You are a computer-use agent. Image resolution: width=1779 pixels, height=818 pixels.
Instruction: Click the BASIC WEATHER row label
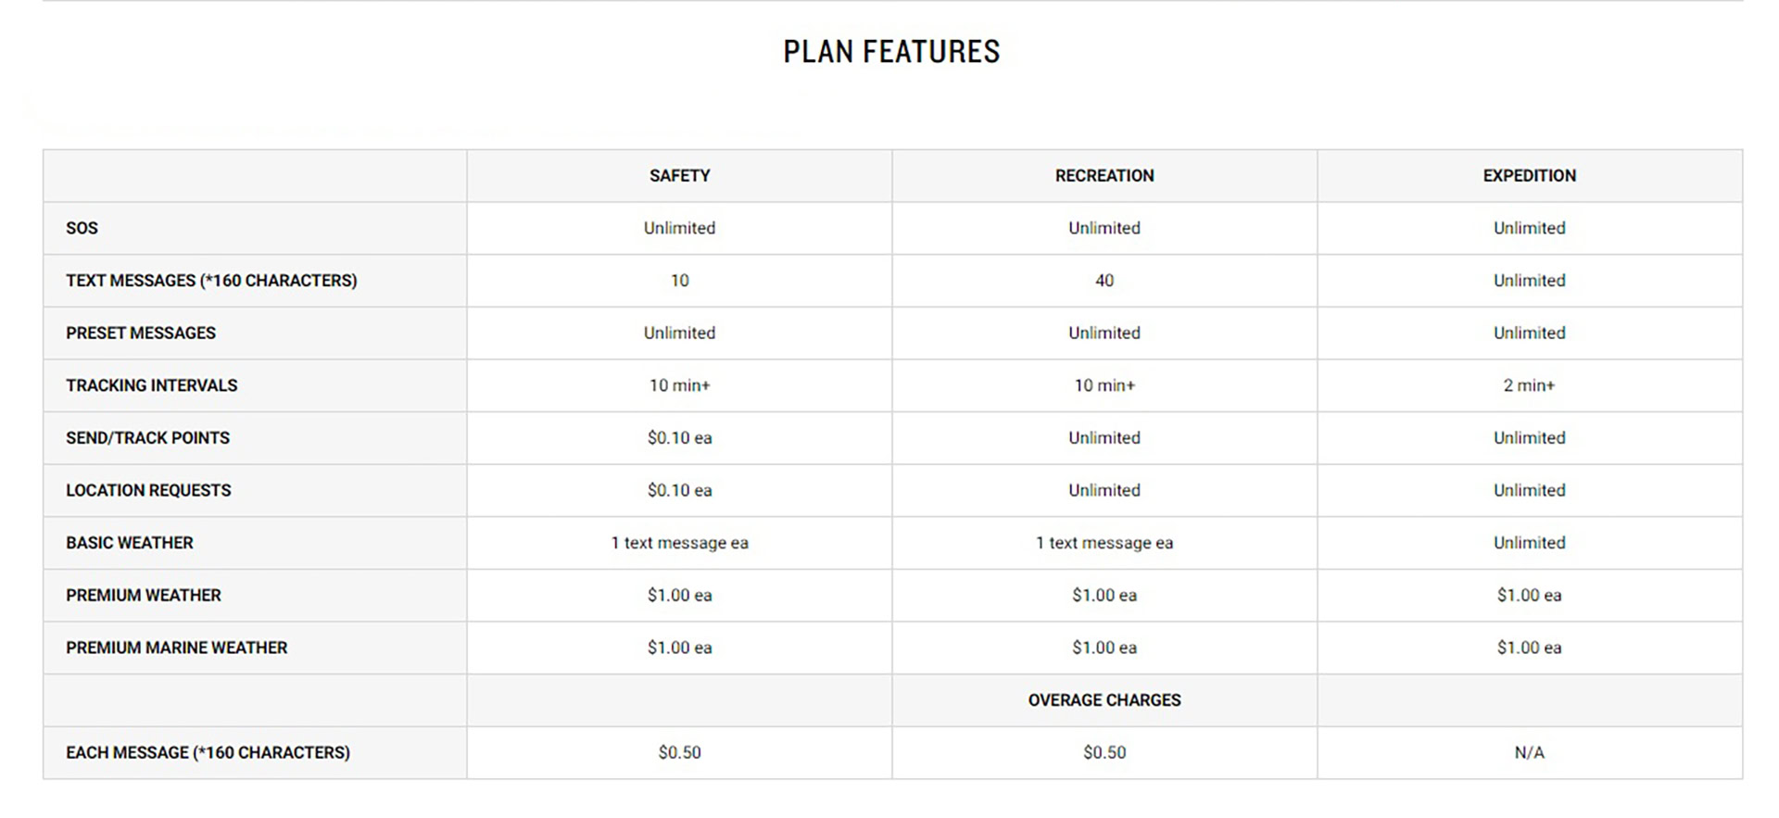(130, 543)
